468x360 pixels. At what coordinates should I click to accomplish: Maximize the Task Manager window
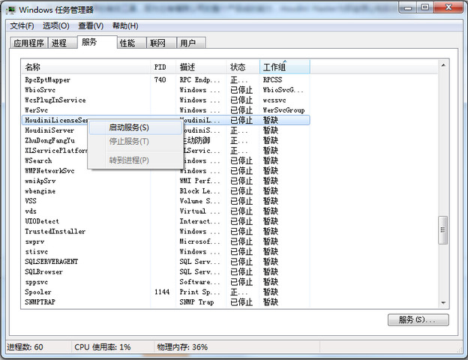pyautogui.click(x=425, y=7)
